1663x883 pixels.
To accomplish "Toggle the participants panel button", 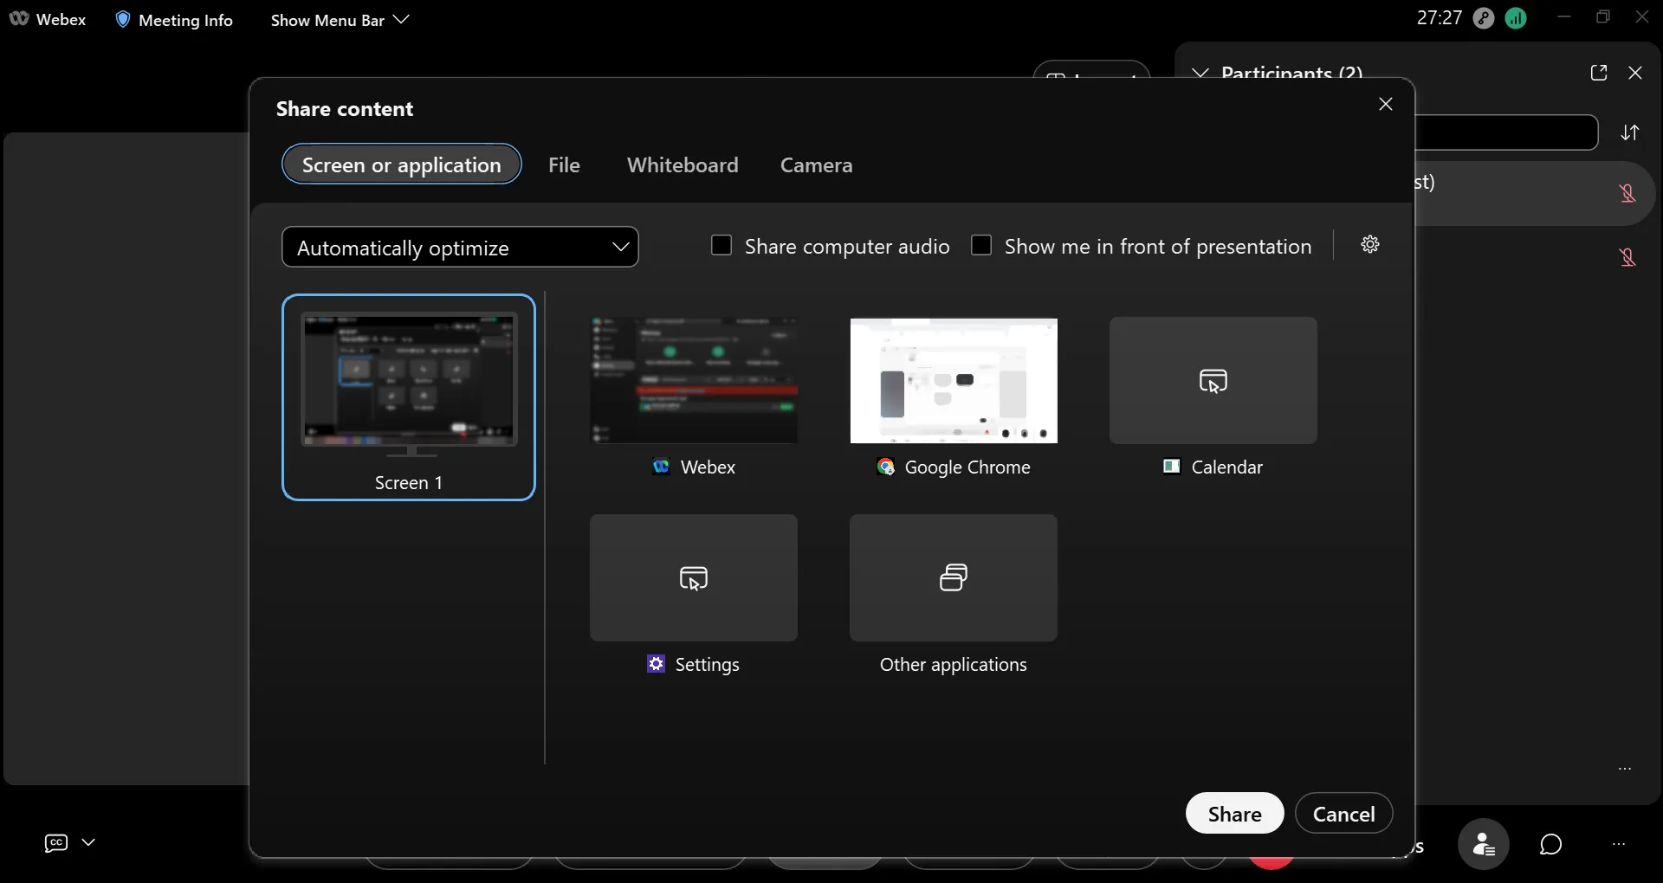I will [1483, 844].
